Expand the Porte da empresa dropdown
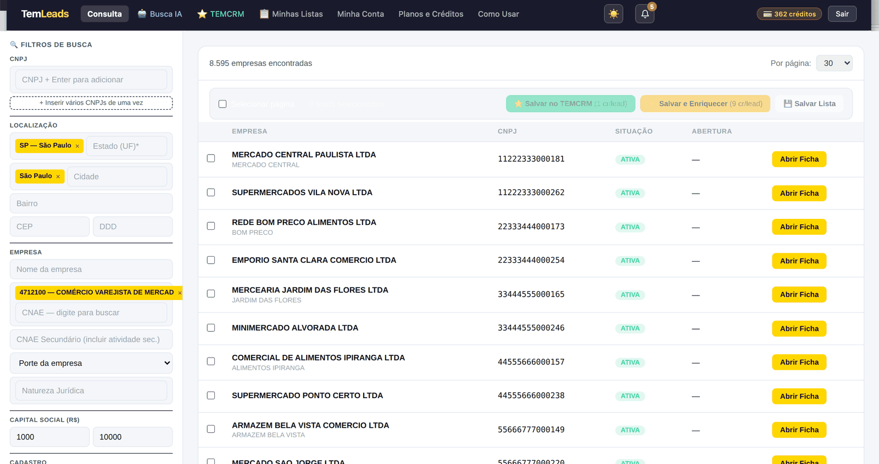 pyautogui.click(x=91, y=363)
